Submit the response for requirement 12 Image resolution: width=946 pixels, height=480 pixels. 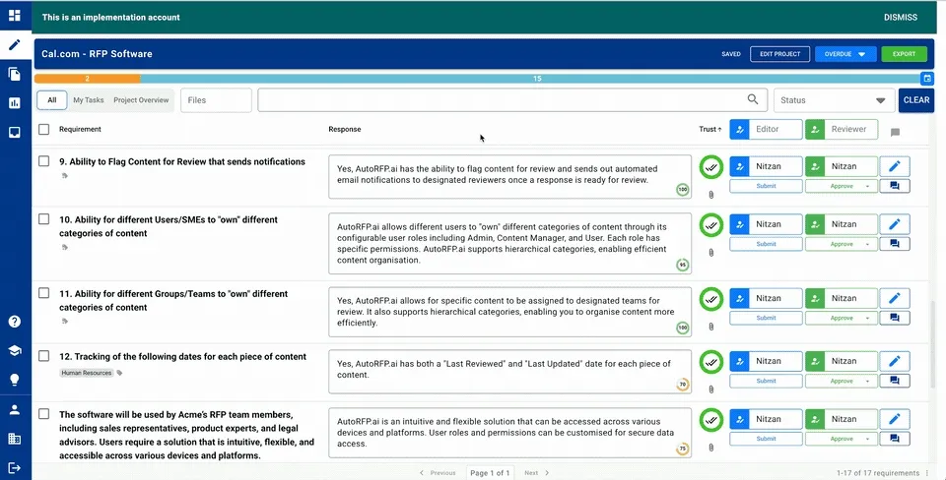(766, 381)
